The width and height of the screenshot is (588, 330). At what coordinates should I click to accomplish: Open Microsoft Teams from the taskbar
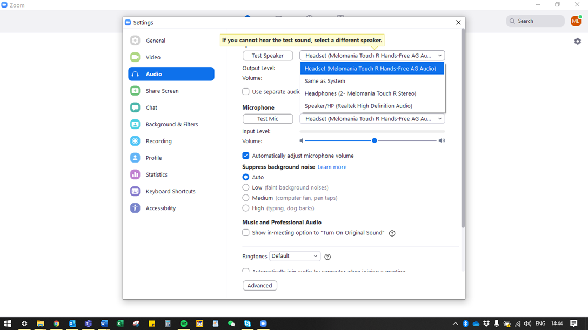pos(88,324)
